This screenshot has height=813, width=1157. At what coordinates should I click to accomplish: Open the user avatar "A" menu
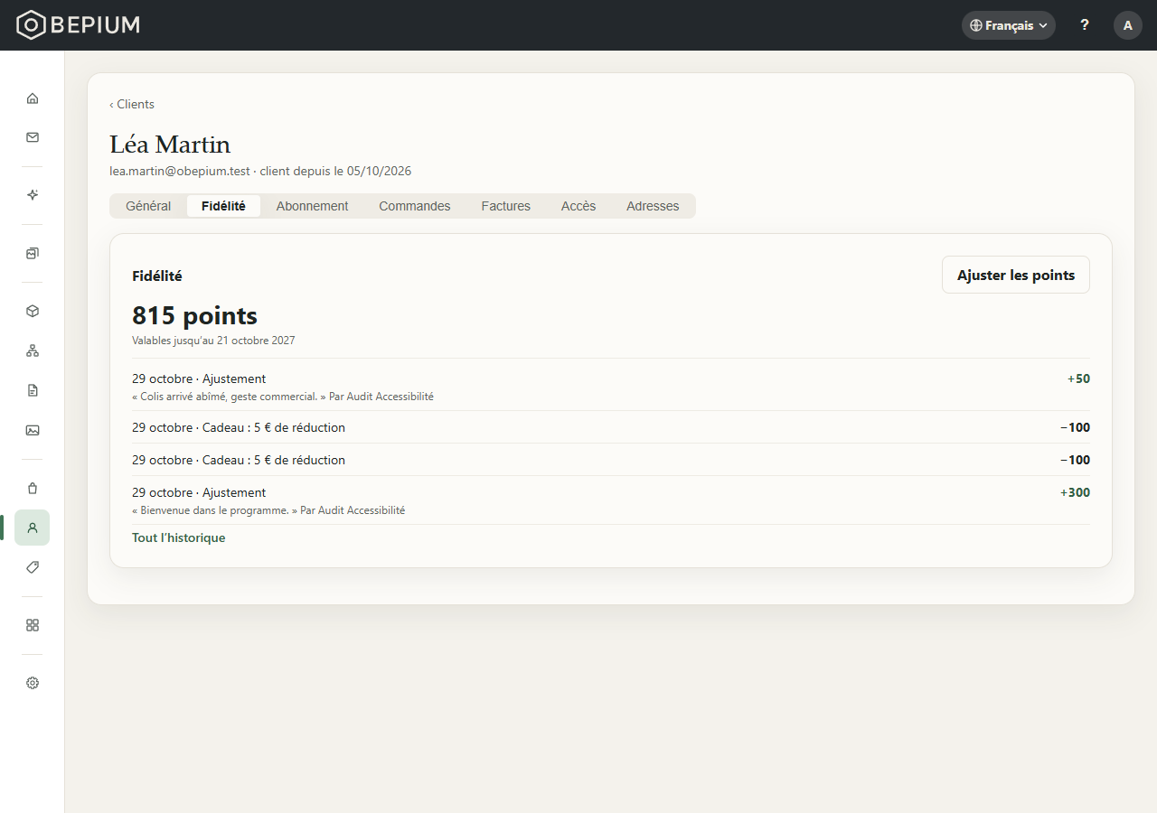(1128, 25)
